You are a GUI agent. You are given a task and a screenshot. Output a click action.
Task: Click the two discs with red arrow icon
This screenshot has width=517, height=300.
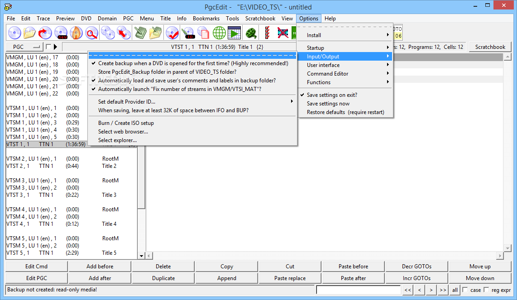click(x=124, y=33)
